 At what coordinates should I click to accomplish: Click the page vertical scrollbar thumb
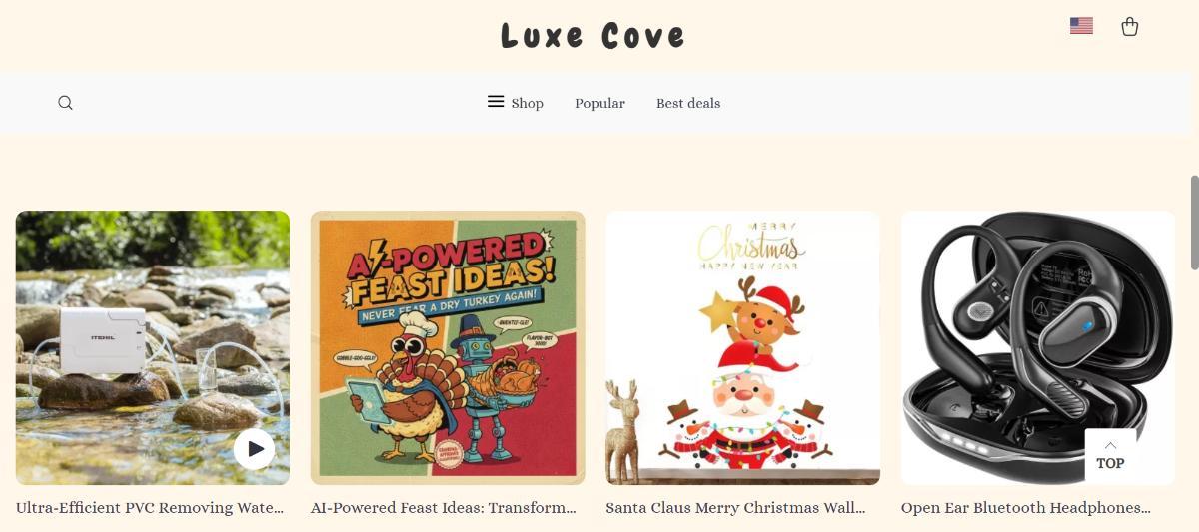(x=1194, y=223)
